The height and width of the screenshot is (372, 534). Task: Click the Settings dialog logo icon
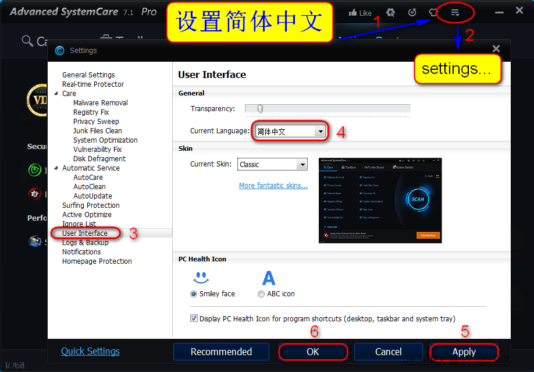[x=59, y=51]
